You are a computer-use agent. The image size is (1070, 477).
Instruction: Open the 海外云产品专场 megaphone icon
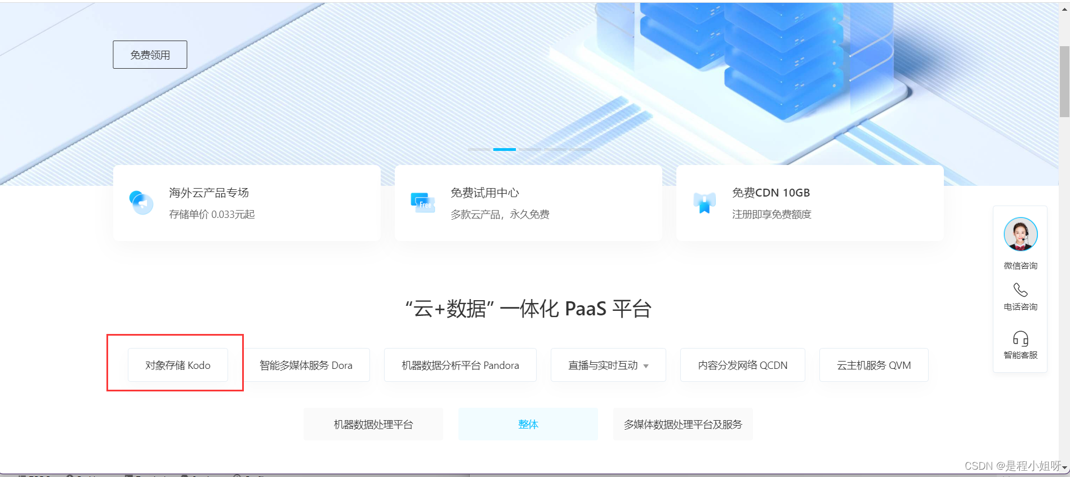141,203
